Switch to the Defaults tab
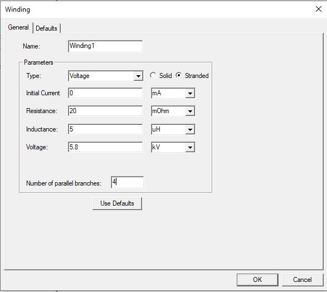This screenshot has width=327, height=292. [46, 28]
